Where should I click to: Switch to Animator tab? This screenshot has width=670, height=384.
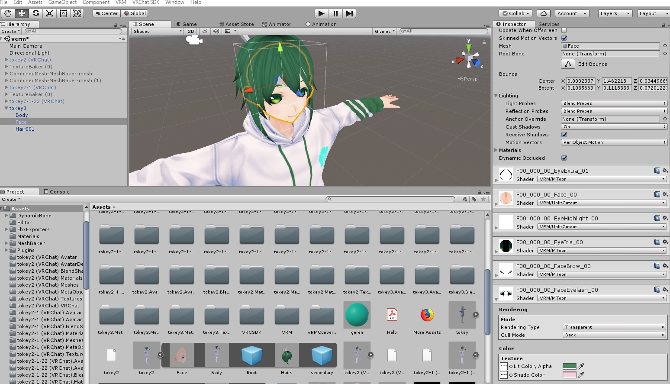click(277, 24)
